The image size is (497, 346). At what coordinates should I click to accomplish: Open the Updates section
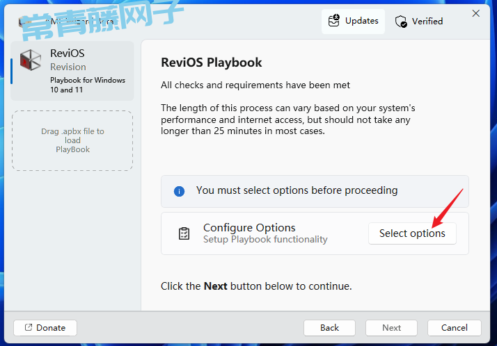353,21
